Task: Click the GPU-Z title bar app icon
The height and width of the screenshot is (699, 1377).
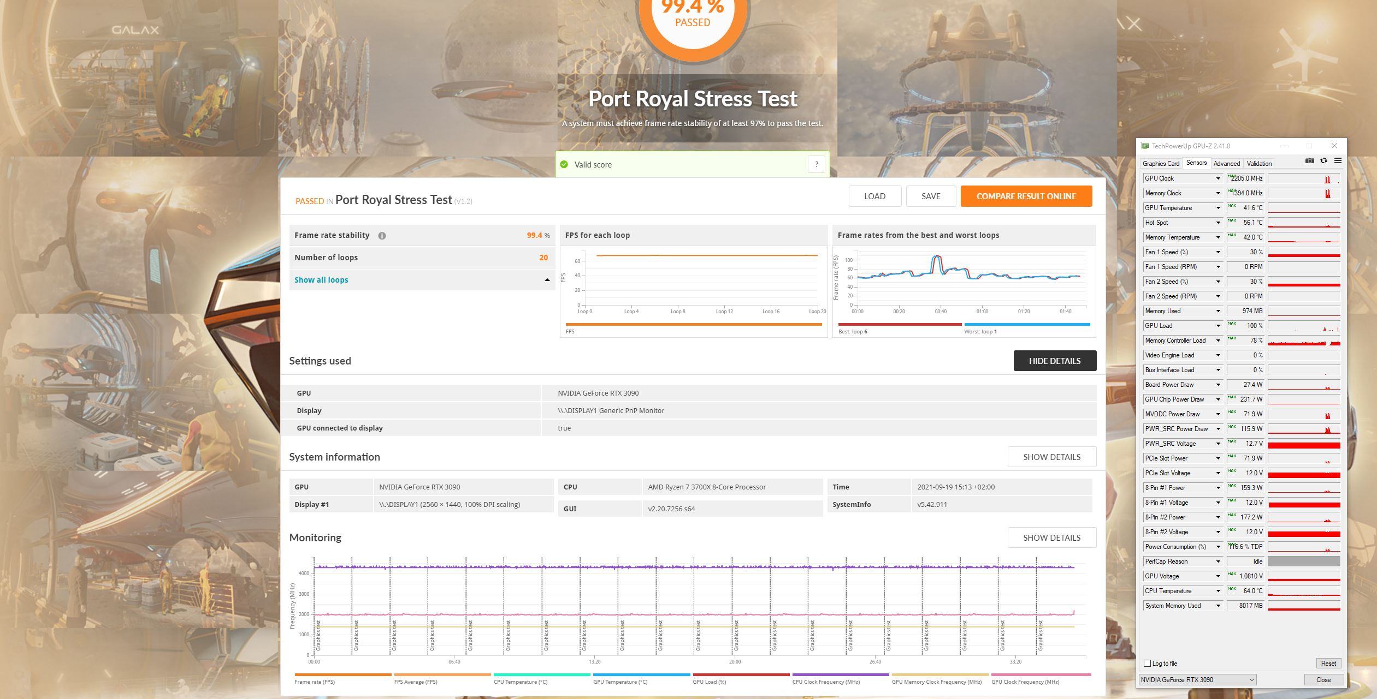Action: [1145, 146]
